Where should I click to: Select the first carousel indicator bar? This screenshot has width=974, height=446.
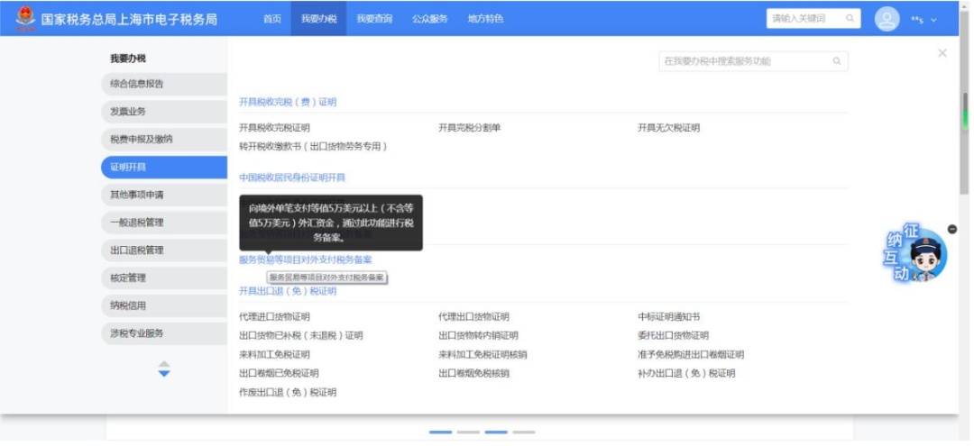point(440,432)
